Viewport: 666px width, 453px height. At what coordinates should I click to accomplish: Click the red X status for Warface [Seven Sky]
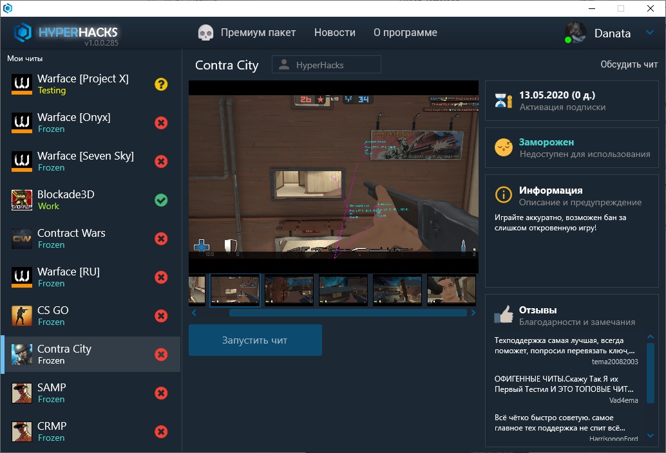161,162
